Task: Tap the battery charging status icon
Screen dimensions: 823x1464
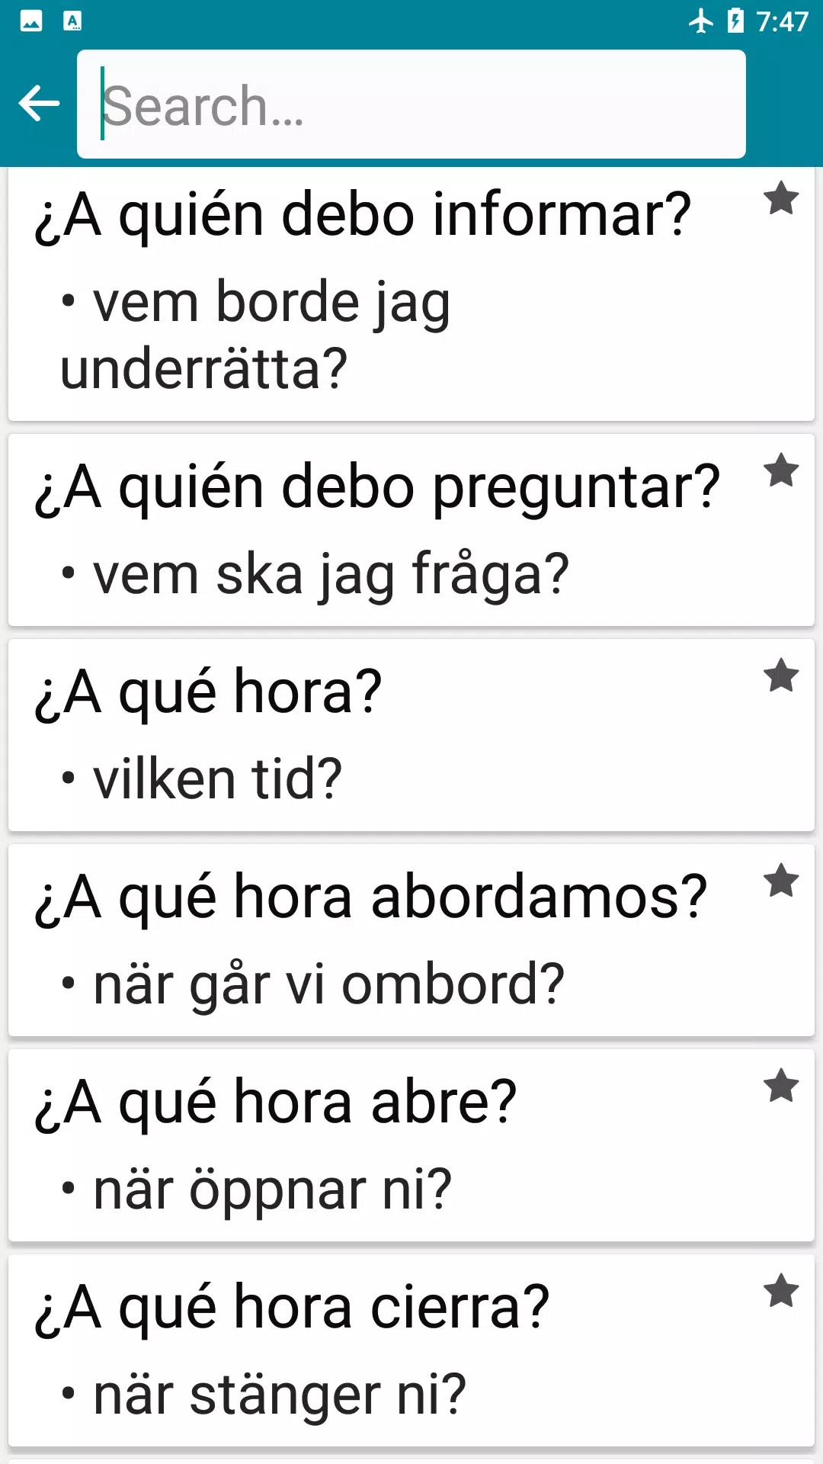Action: pos(735,21)
